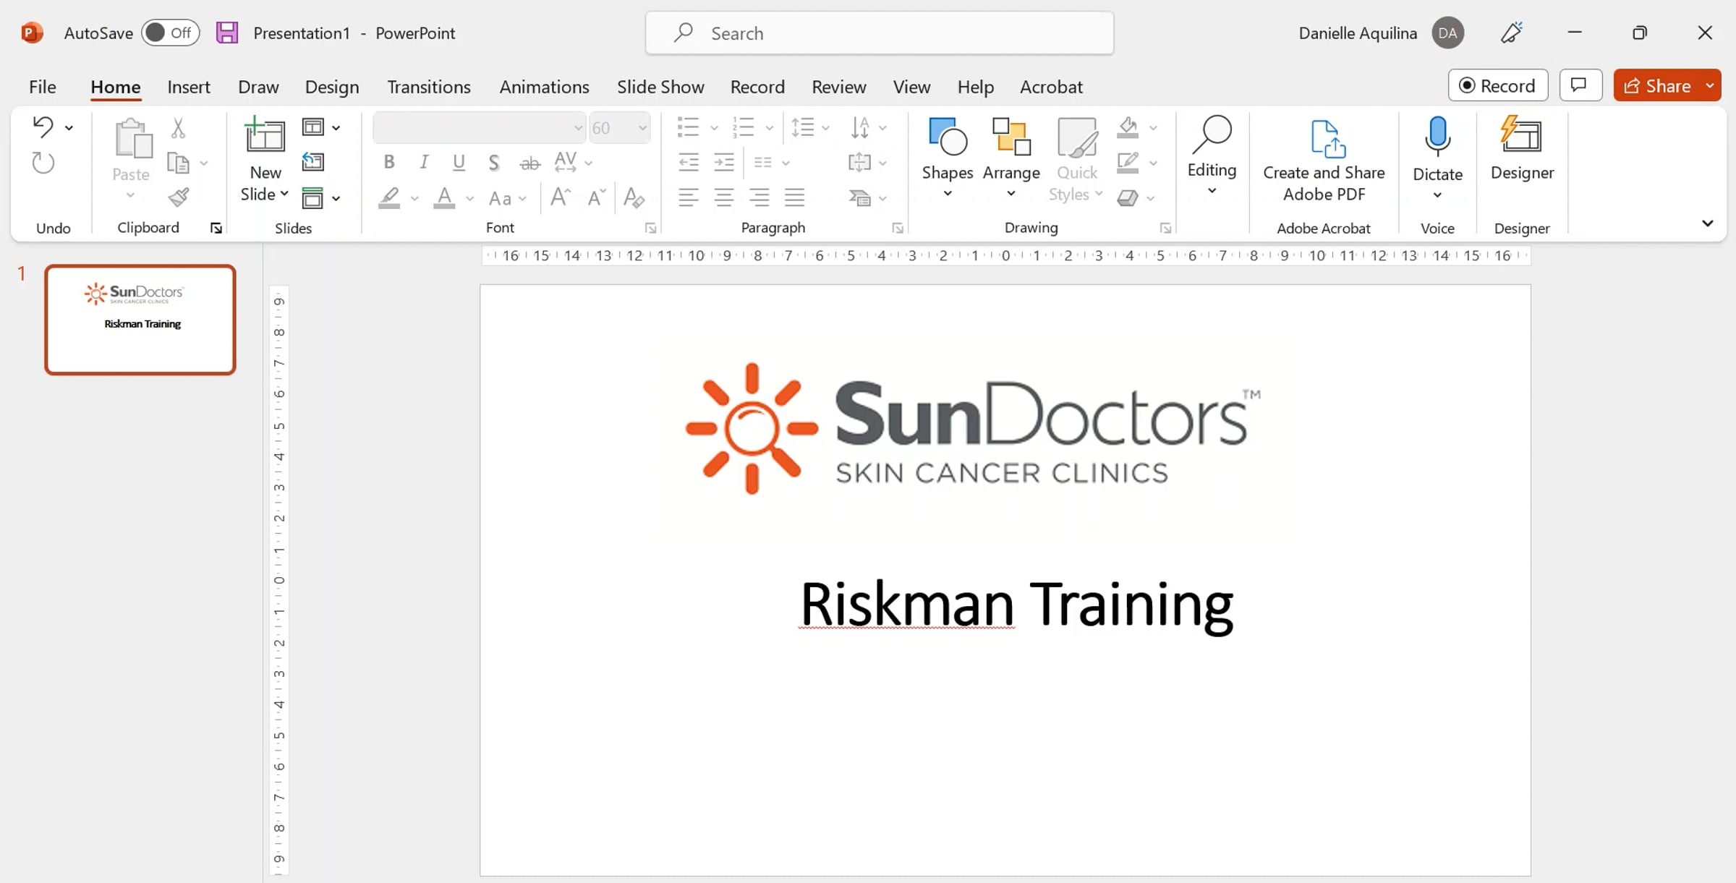Click the Search box
Screen dimensions: 1736x883
click(879, 33)
